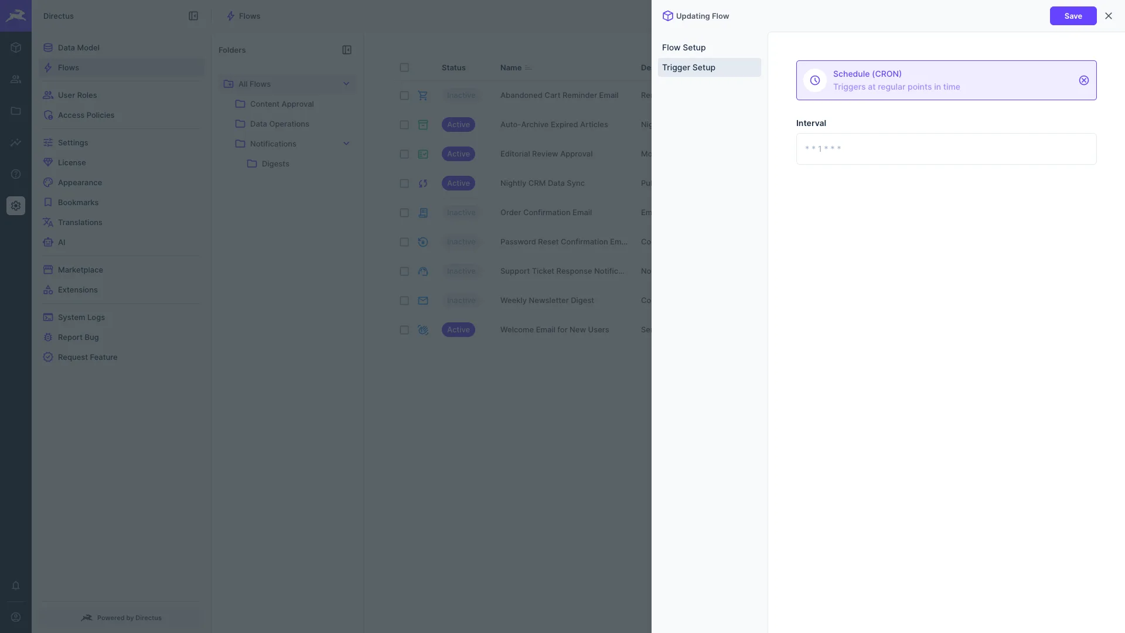Sort flows by Status column
Image resolution: width=1125 pixels, height=633 pixels.
pos(454,67)
